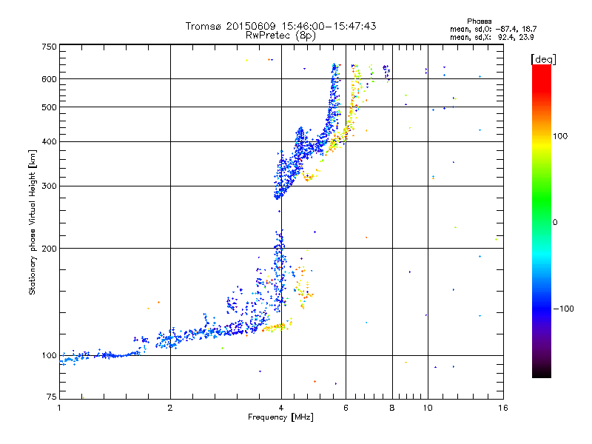Click the colorbar "100" tick label
Viewport: 592px width, 444px height.
pyautogui.click(x=560, y=136)
